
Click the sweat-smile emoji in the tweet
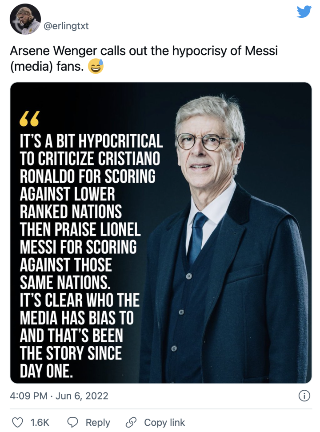pos(96,68)
